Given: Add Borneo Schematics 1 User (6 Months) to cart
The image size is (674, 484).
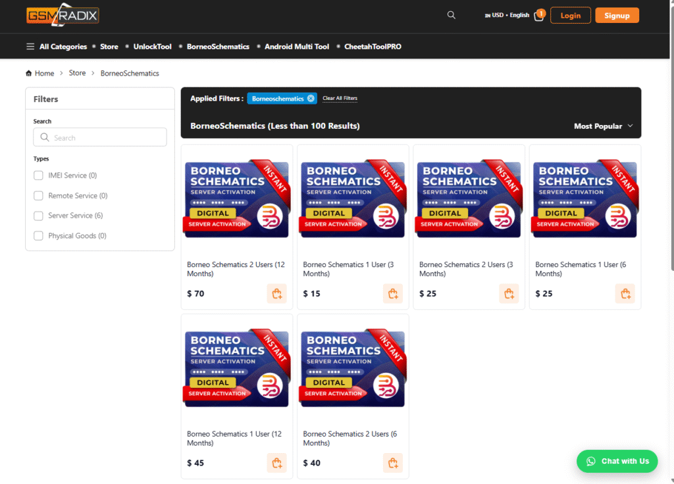Looking at the screenshot, I should click(625, 294).
